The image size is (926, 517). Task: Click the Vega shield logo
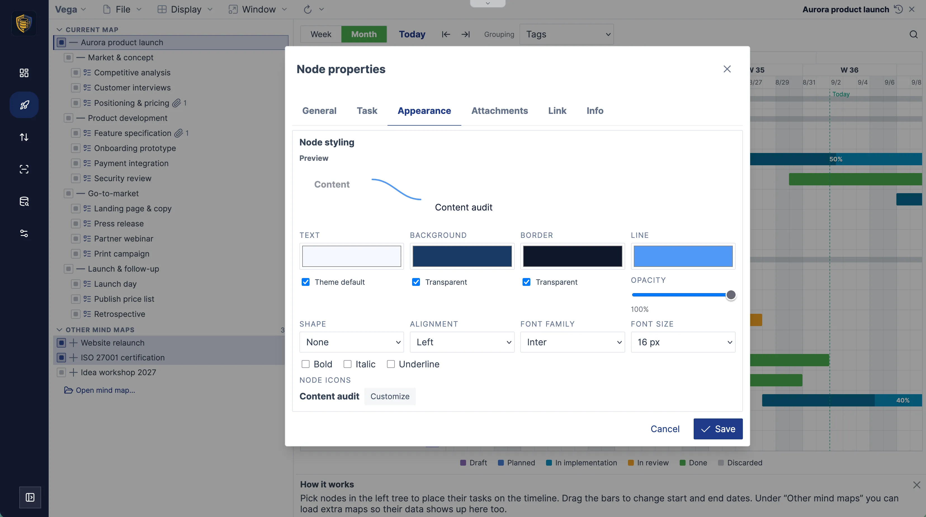click(x=24, y=23)
